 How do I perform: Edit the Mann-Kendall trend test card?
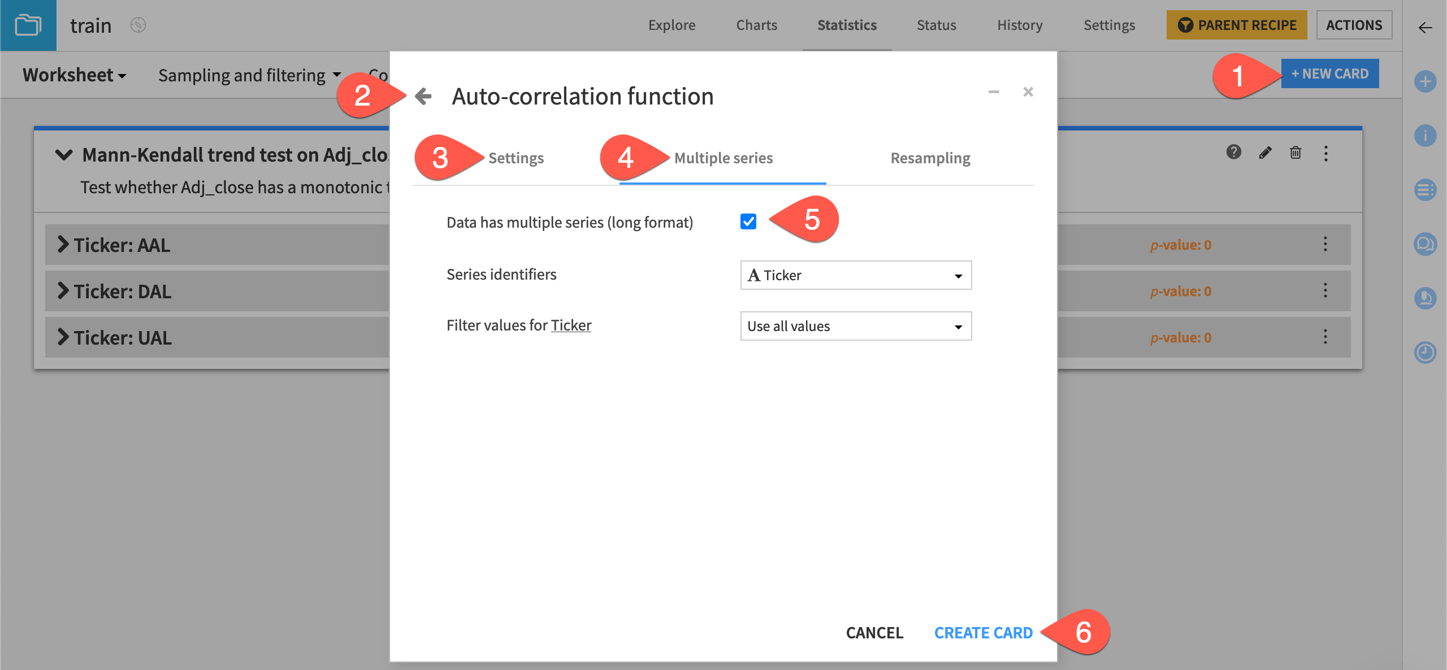click(1264, 153)
